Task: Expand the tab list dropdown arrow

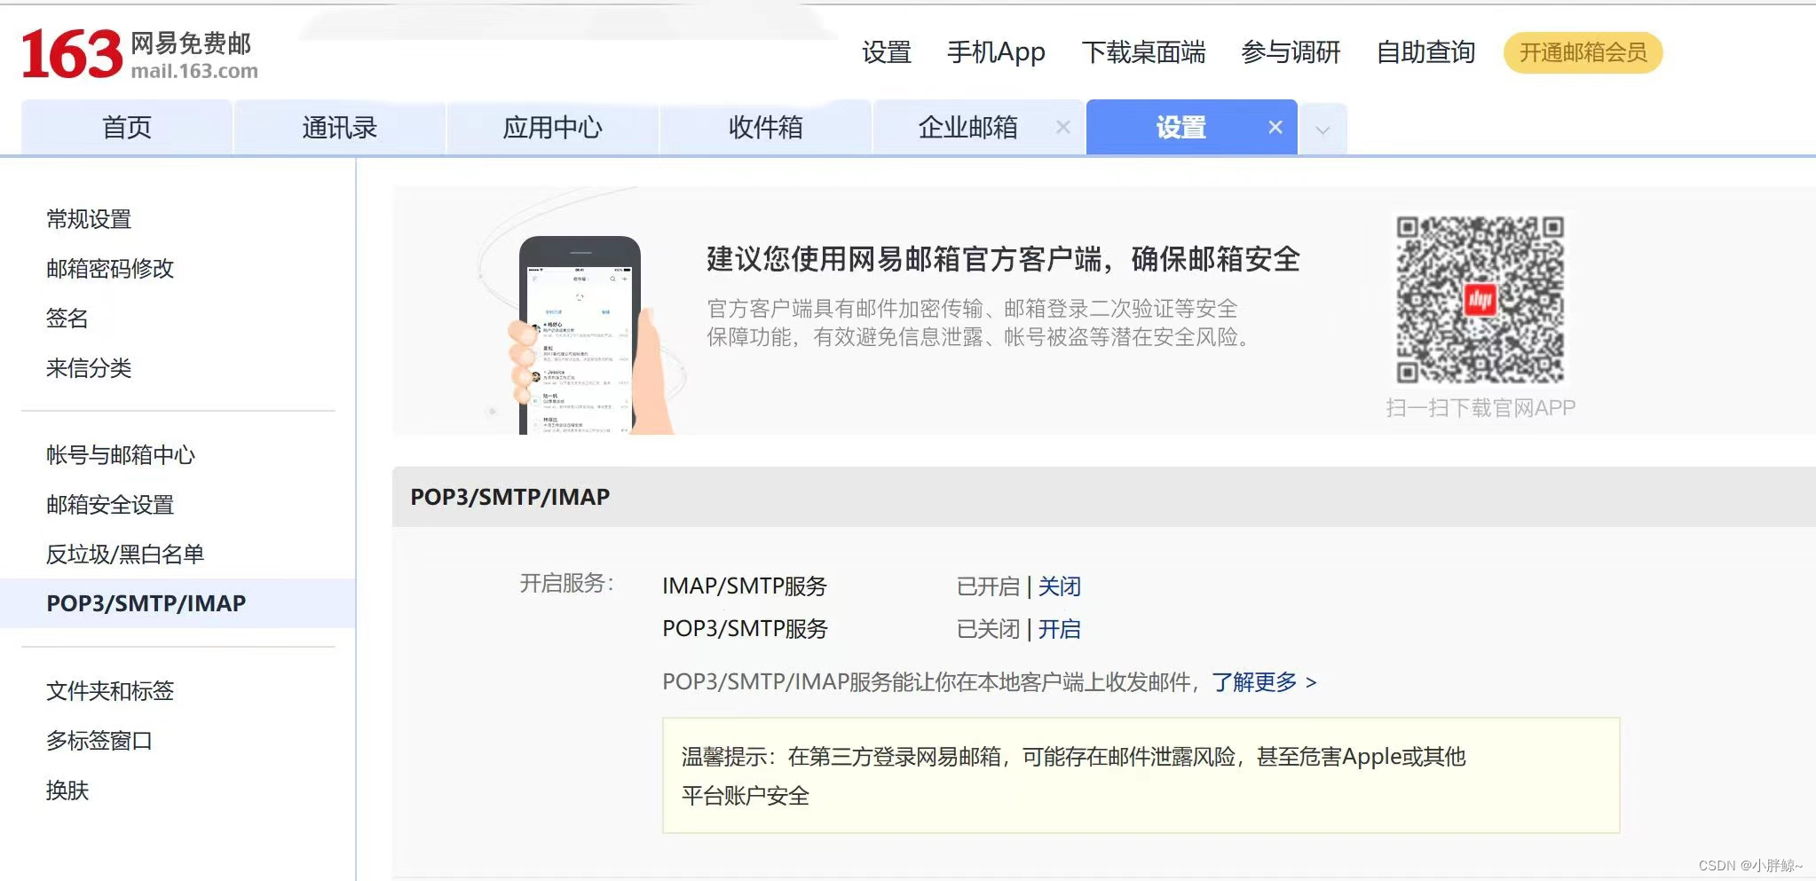Action: coord(1323,130)
